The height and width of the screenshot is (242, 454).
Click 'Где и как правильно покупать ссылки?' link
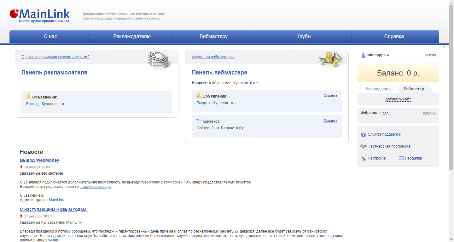[x=55, y=57]
